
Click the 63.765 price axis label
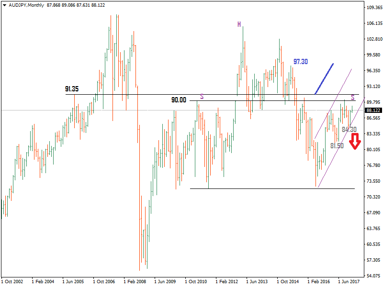[x=373, y=229]
